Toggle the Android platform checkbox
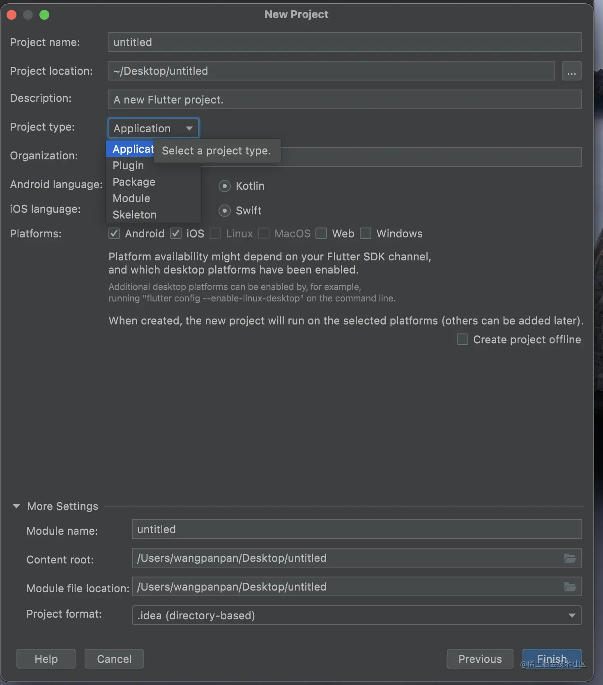 [114, 234]
